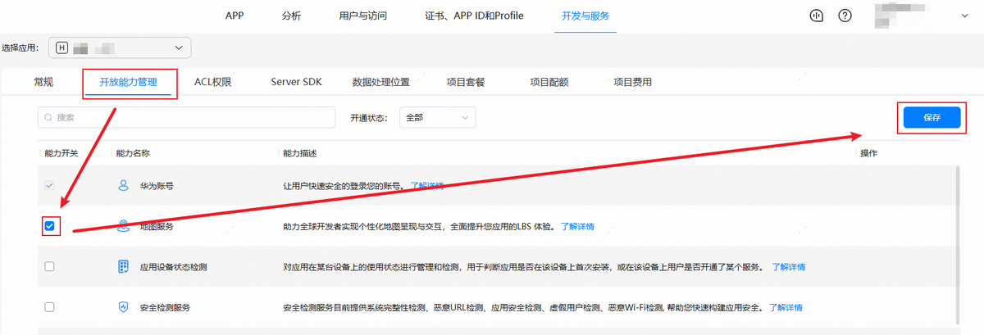Enable the 应用设备状态检测 checkbox
Viewport: 984px width, 335px height.
[x=50, y=267]
